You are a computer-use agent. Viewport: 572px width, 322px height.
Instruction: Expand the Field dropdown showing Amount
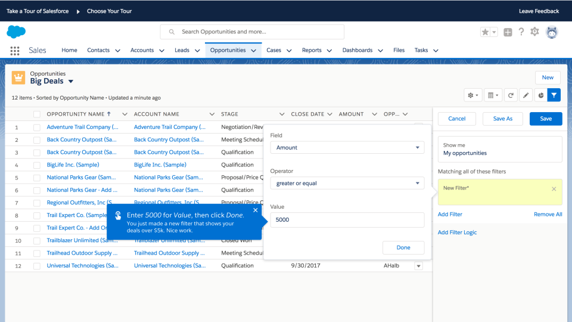347,147
